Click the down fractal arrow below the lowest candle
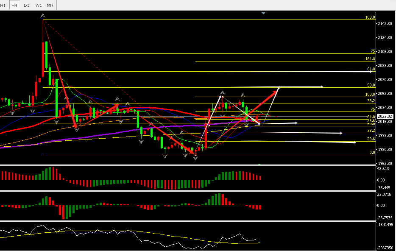The image size is (396, 251). click(195, 158)
